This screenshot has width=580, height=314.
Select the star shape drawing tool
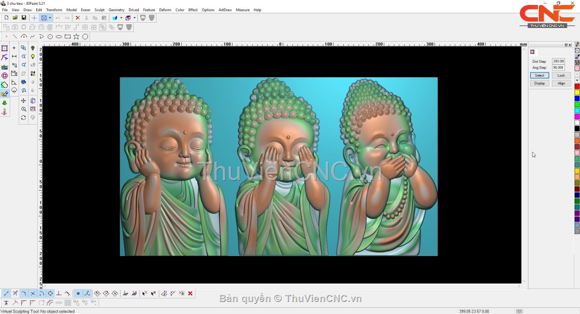tap(76, 37)
